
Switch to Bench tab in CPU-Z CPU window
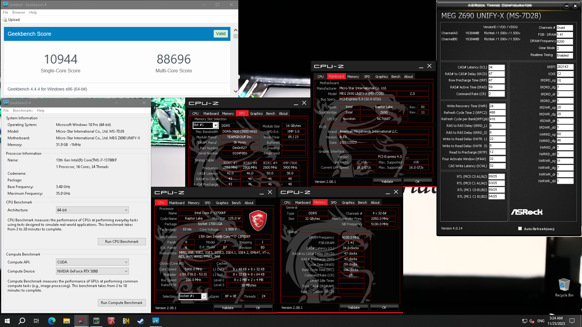[x=236, y=203]
